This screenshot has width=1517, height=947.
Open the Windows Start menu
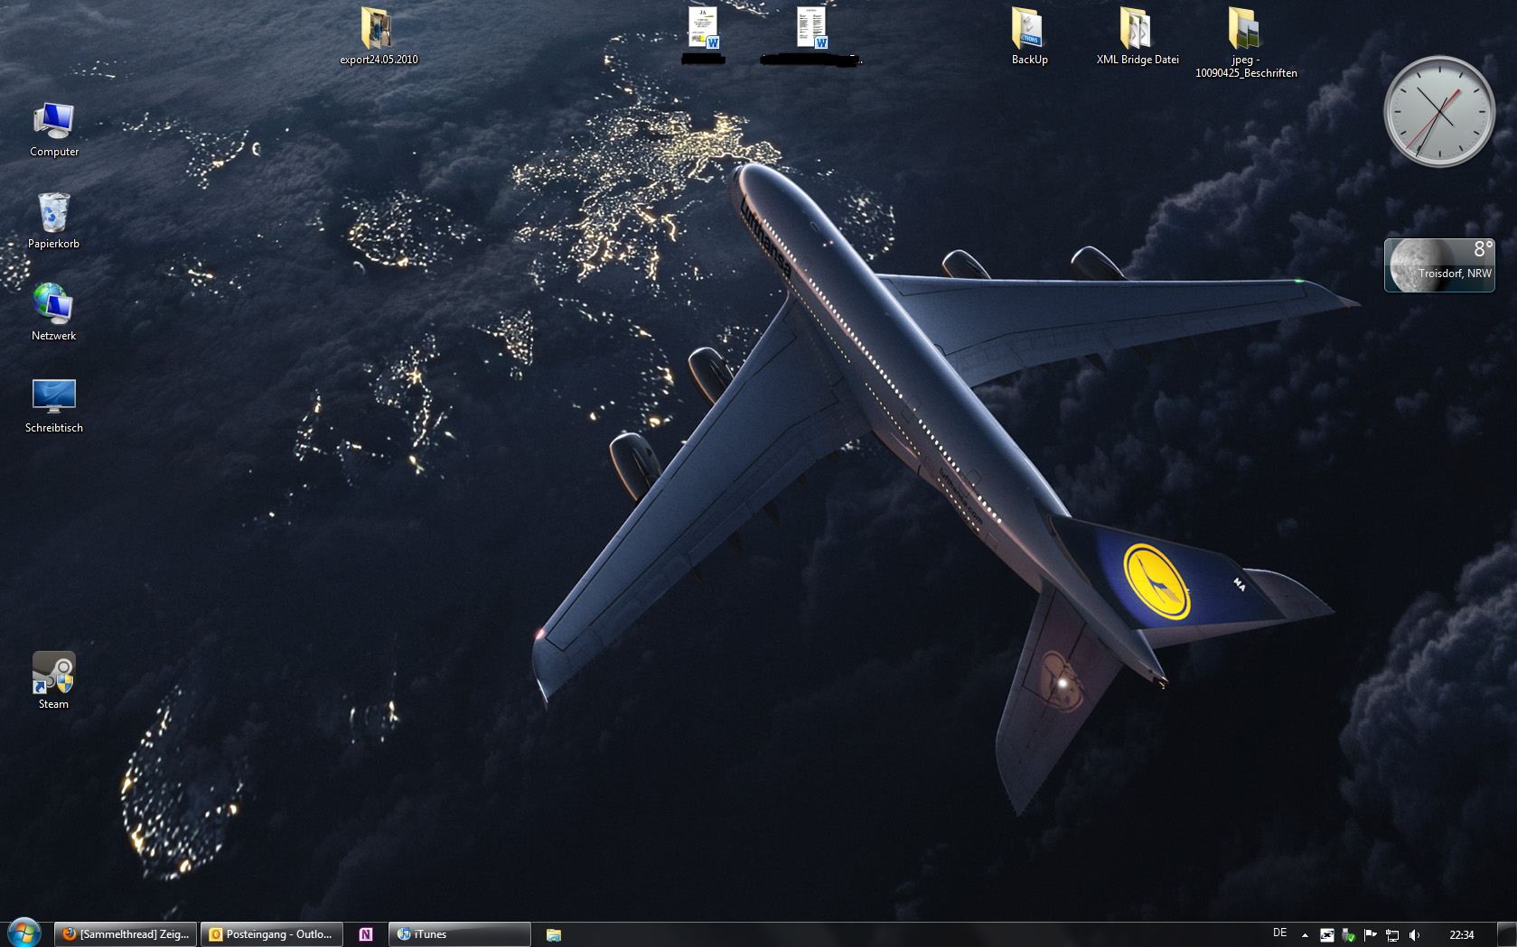coord(24,933)
